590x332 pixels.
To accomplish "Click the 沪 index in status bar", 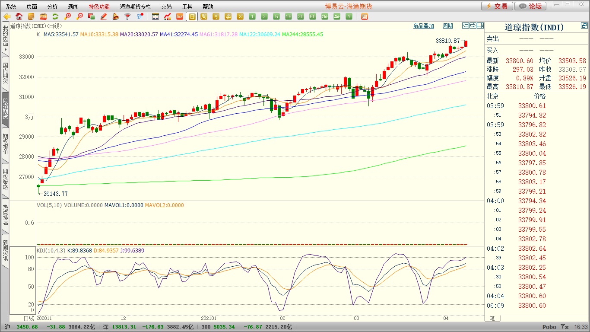I will (x=7, y=327).
